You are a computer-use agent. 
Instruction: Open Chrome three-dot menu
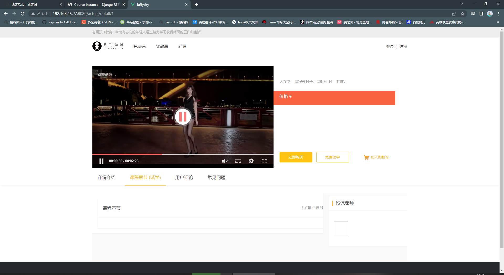498,14
